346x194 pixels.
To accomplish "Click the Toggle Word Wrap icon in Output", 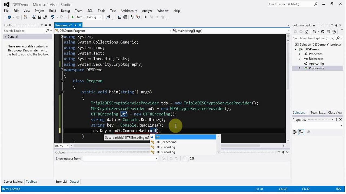I will (x=192, y=158).
